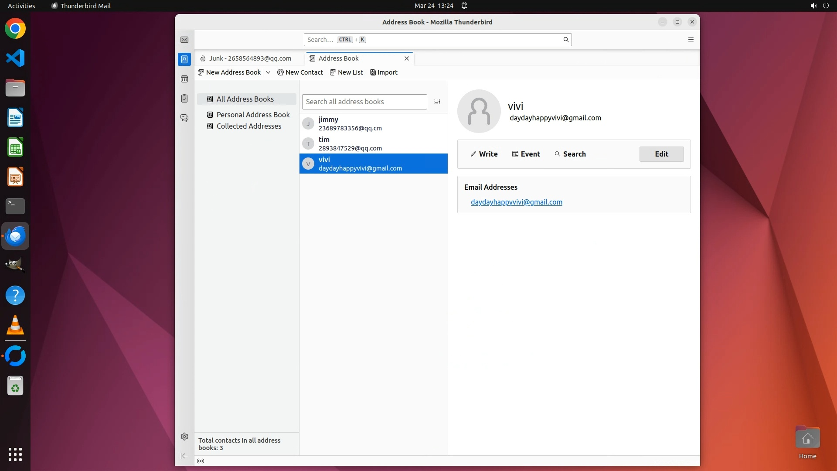Open Thunderbird settings gear icon
The image size is (837, 471).
coord(184,437)
